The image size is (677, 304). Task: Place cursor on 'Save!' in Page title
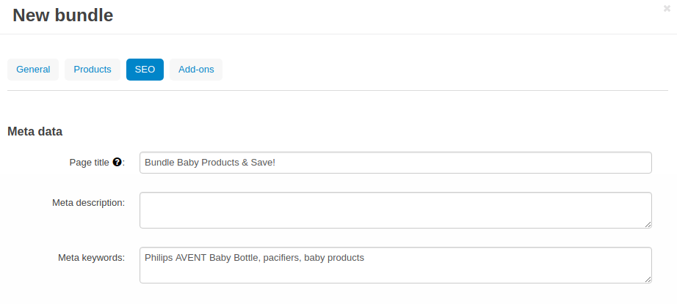coord(263,163)
